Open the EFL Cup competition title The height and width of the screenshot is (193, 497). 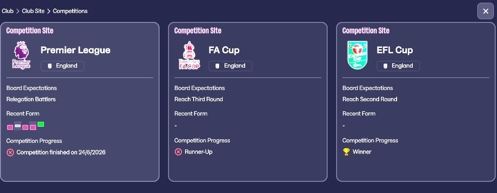[395, 50]
